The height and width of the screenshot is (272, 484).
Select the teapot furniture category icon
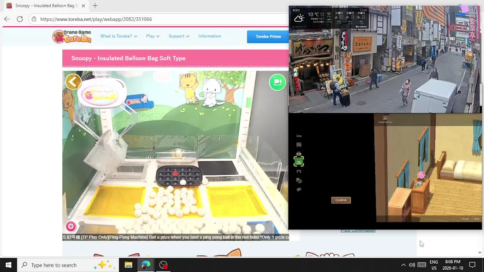(x=299, y=153)
